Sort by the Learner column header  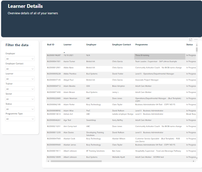tap(68, 44)
